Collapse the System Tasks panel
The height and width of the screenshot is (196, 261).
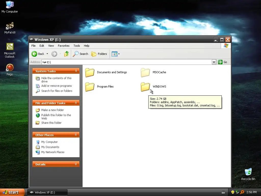(76, 71)
